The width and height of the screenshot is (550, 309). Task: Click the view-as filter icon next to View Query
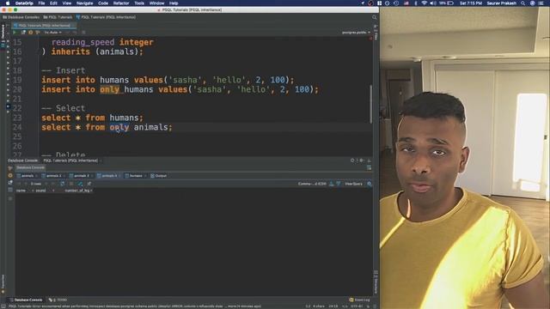pos(339,184)
